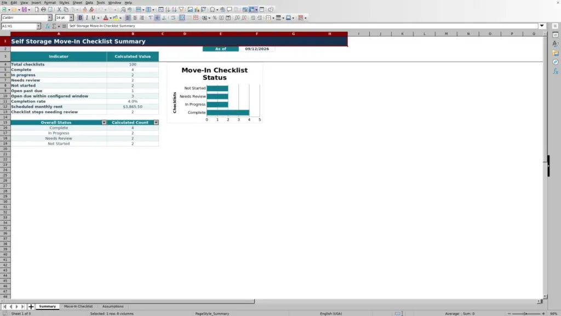Open Find and Replace with the magnifier icon
Image resolution: width=561 pixels, height=316 pixels.
click(x=123, y=9)
